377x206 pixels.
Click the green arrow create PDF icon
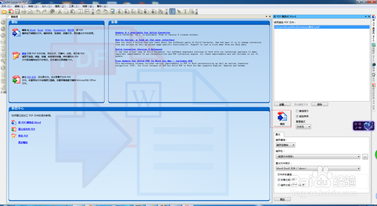coord(16,79)
